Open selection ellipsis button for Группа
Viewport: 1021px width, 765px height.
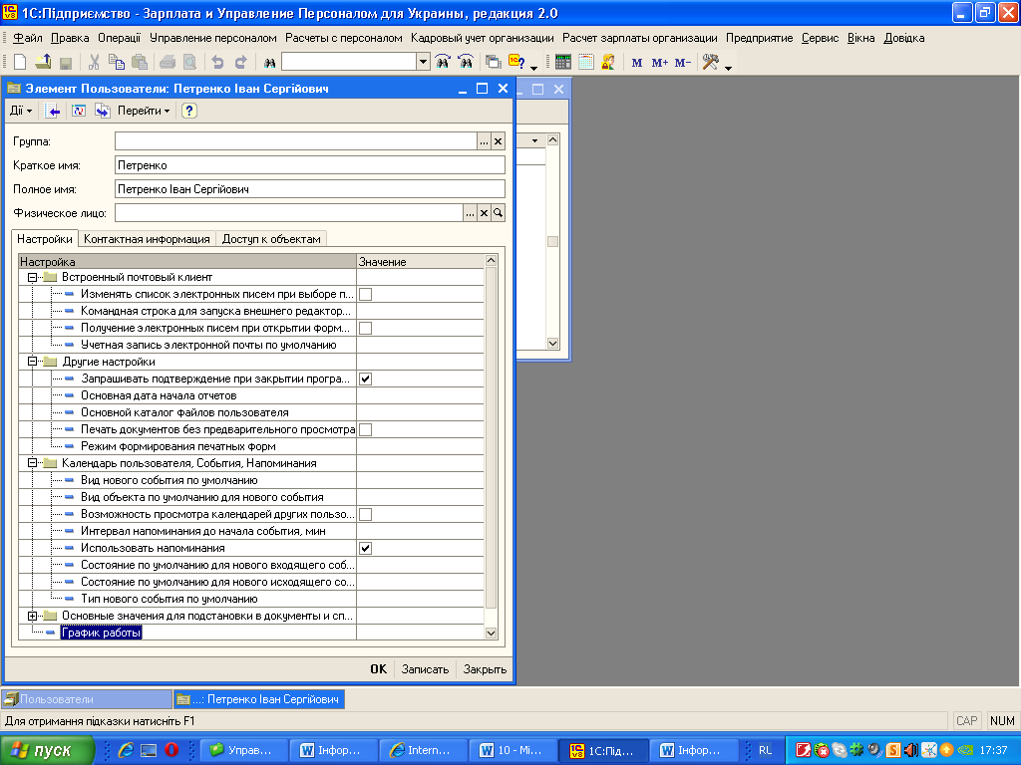point(484,141)
